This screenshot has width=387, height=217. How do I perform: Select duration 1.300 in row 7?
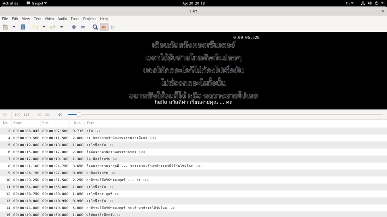point(78,159)
